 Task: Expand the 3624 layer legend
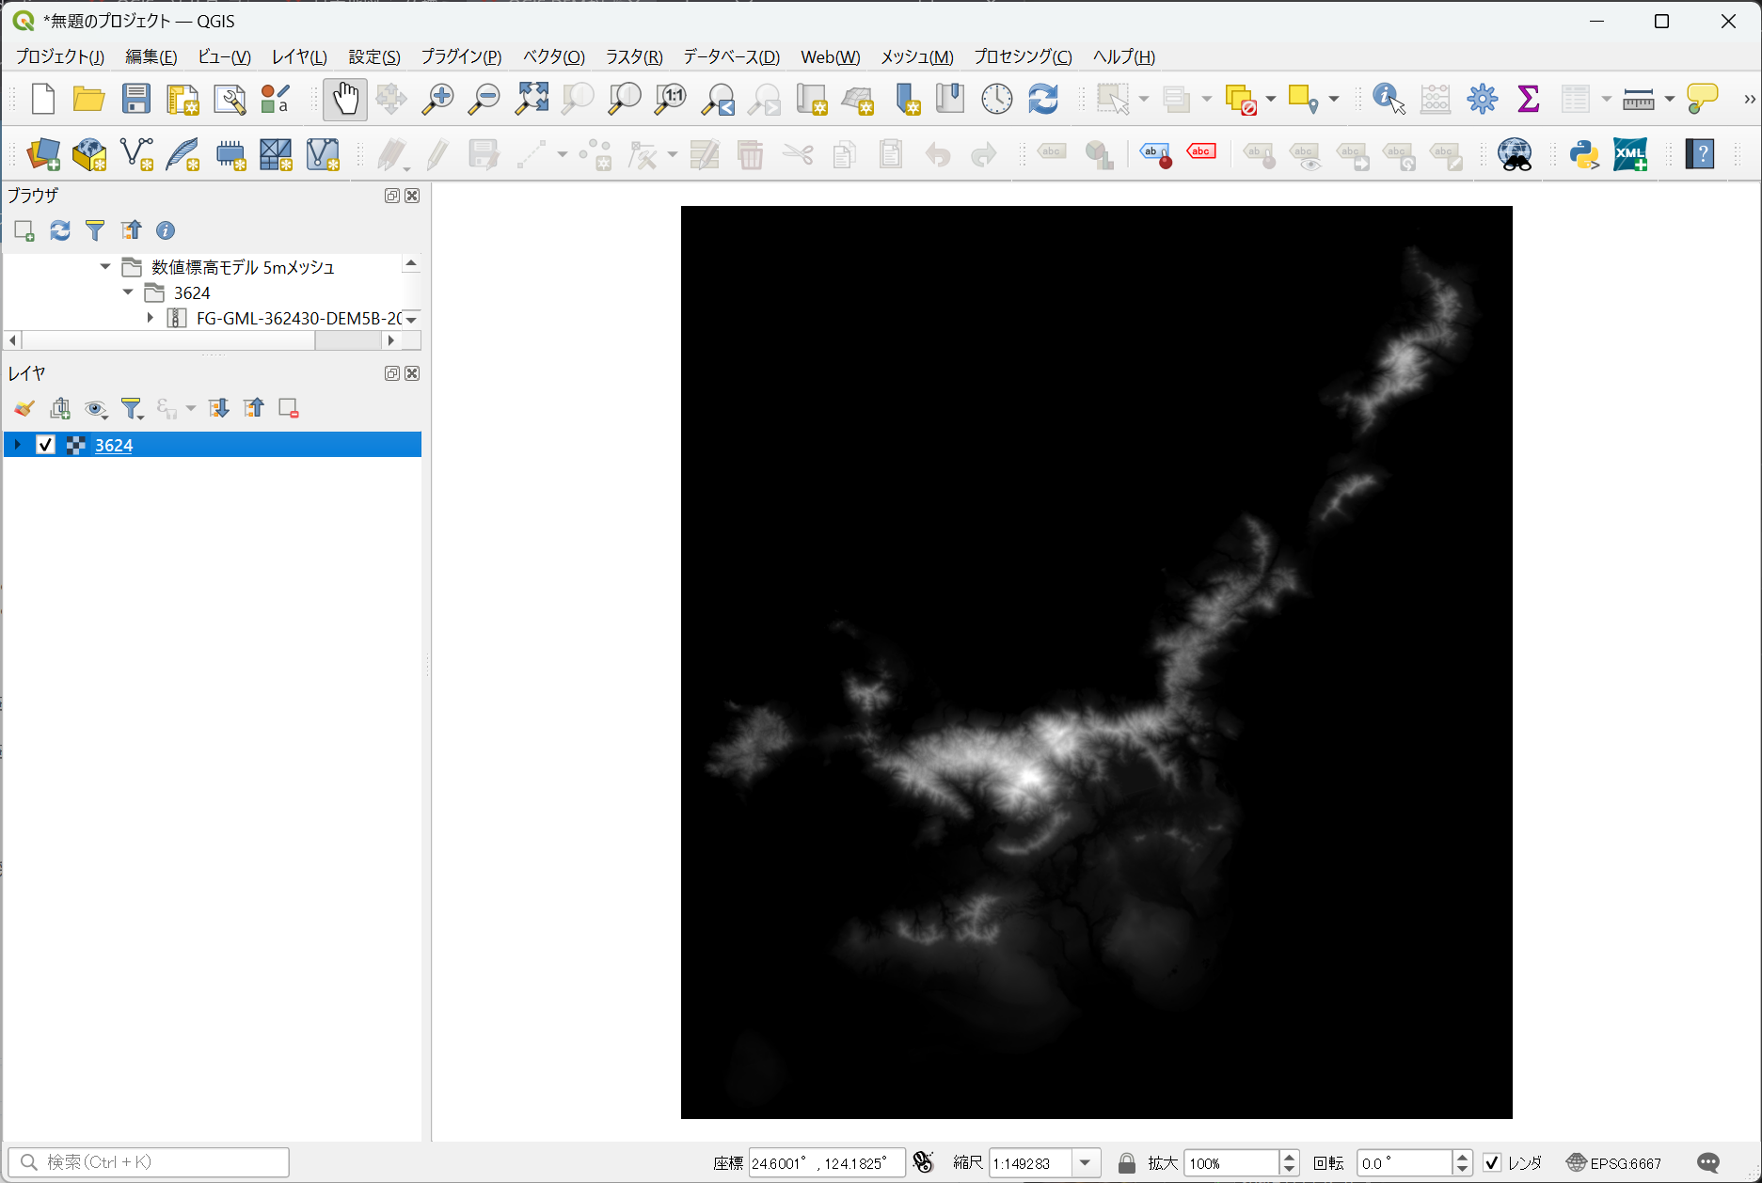pos(18,445)
